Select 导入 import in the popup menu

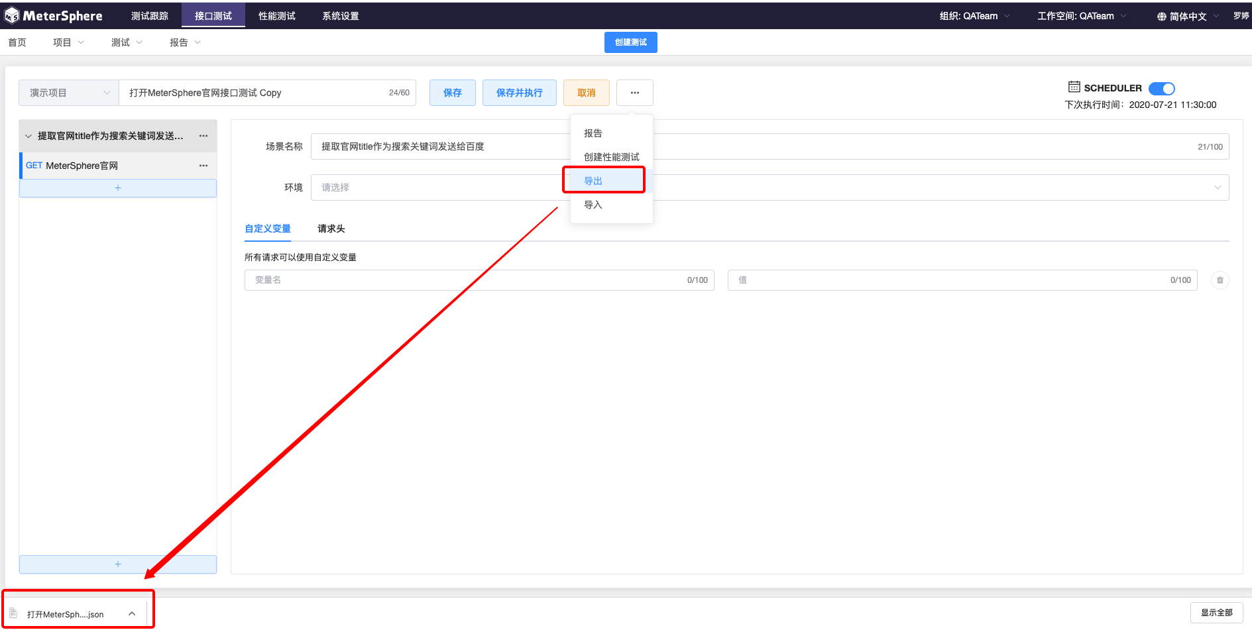612,205
